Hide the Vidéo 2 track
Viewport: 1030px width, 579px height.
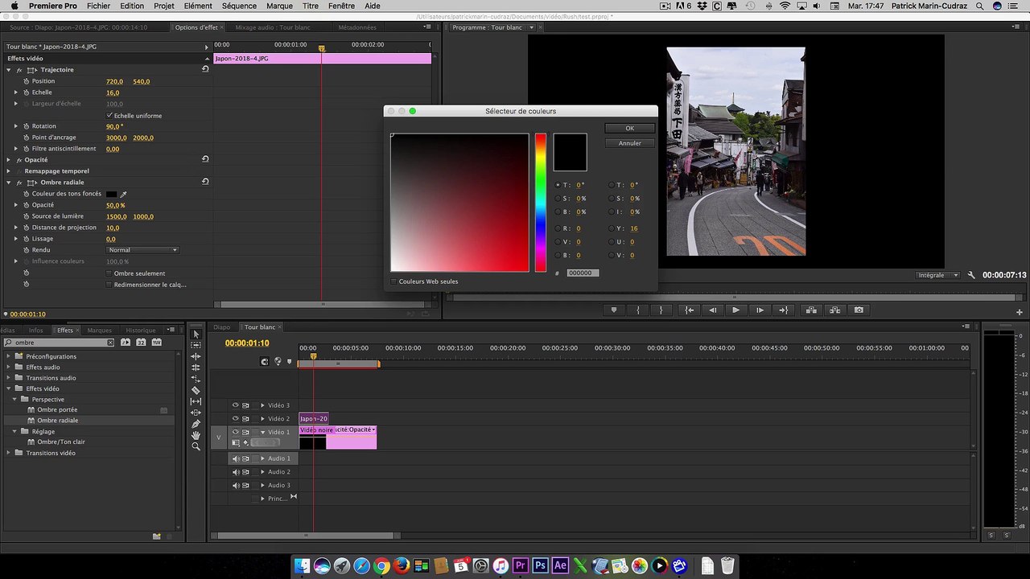tap(236, 419)
